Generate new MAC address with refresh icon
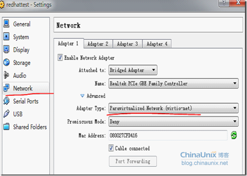 pos(234,135)
